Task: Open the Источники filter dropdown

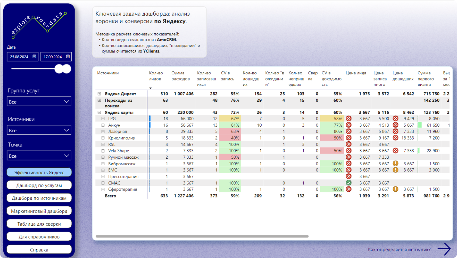Action: click(39, 130)
